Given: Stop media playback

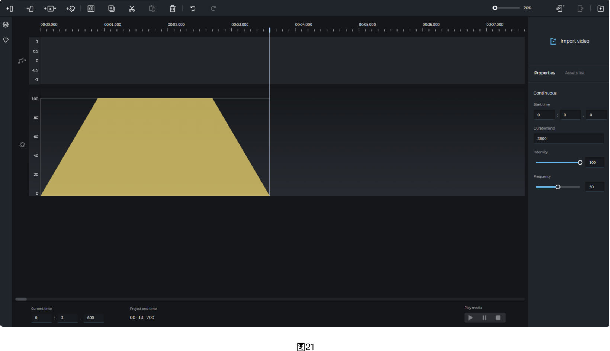Looking at the screenshot, I should pyautogui.click(x=498, y=318).
